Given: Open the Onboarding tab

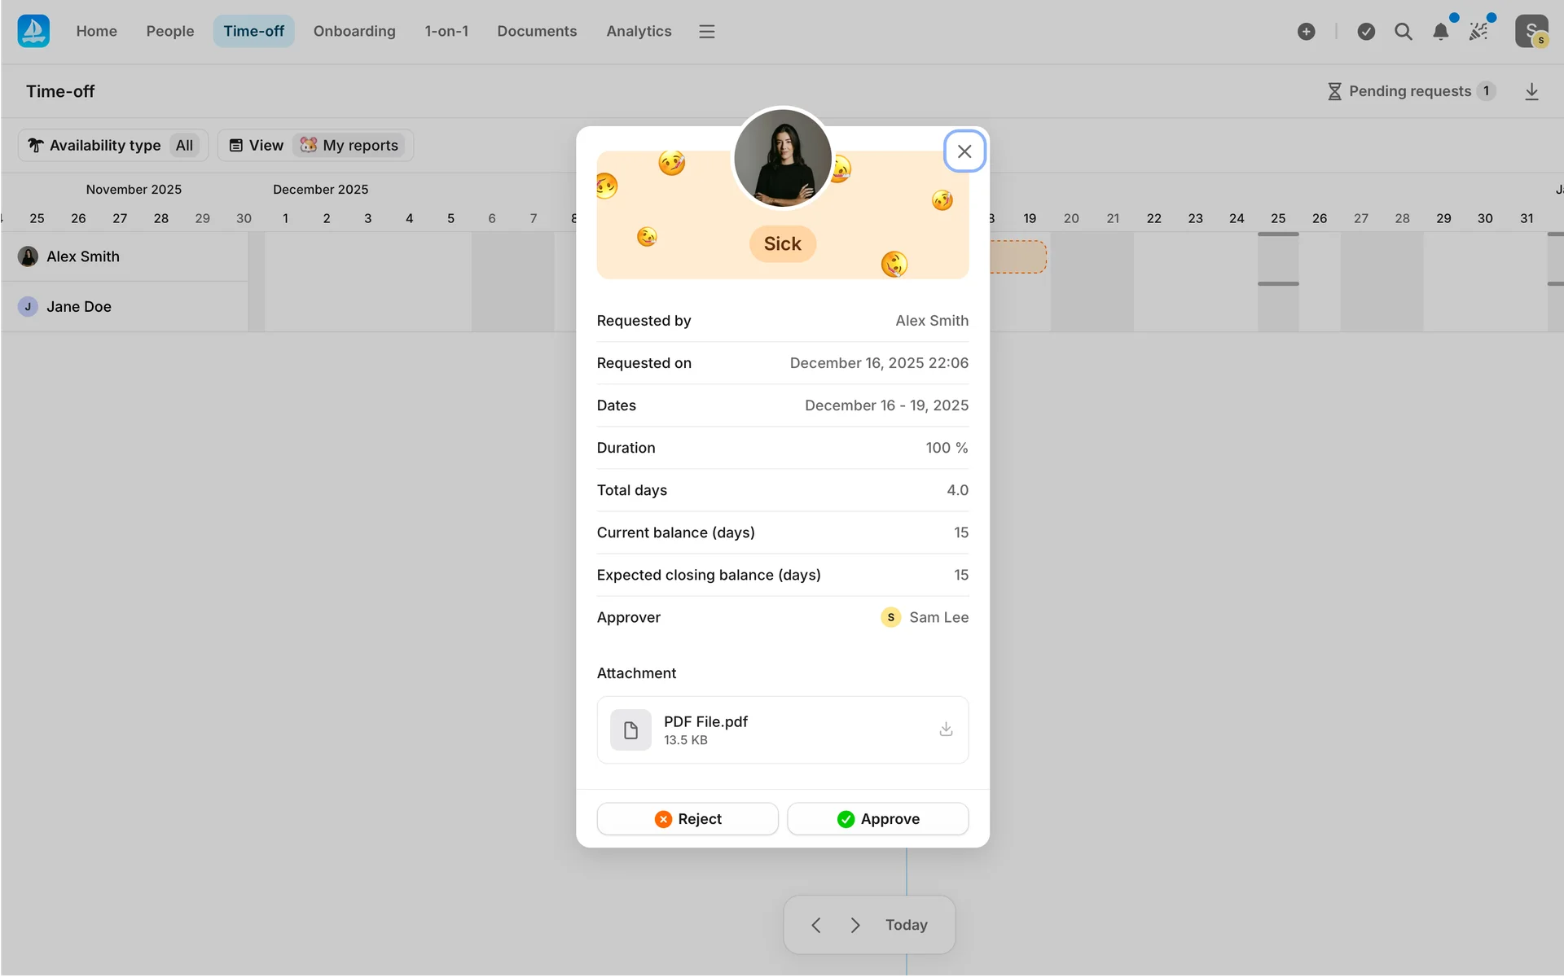Looking at the screenshot, I should click(354, 31).
